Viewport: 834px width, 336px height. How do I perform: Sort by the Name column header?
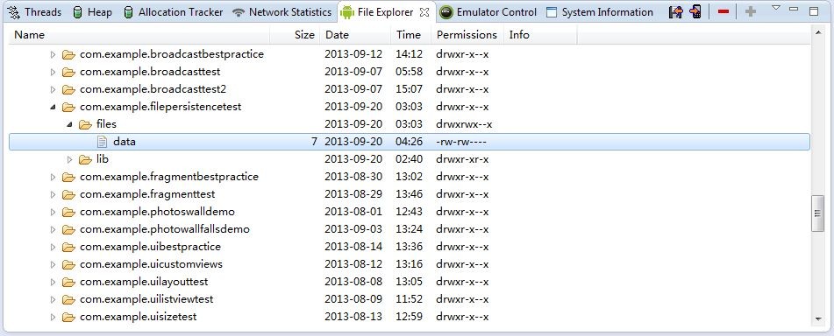pyautogui.click(x=139, y=35)
